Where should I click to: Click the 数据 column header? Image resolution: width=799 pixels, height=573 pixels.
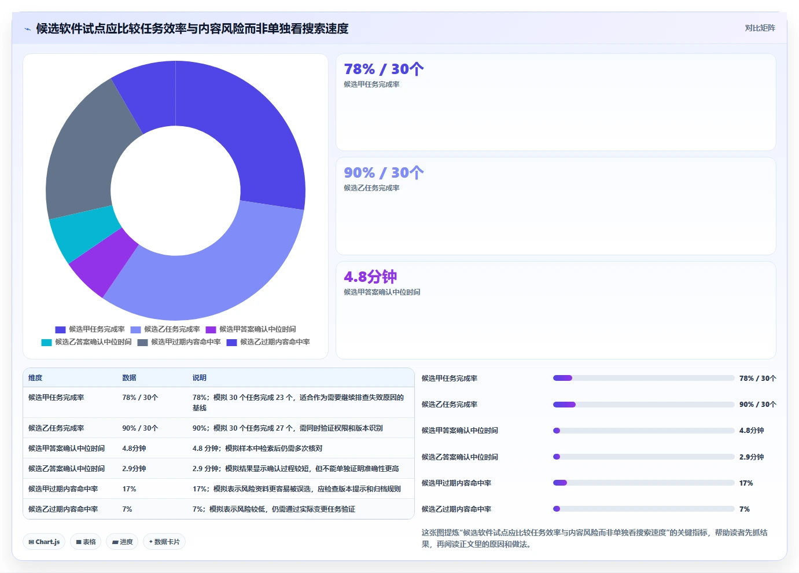[129, 377]
